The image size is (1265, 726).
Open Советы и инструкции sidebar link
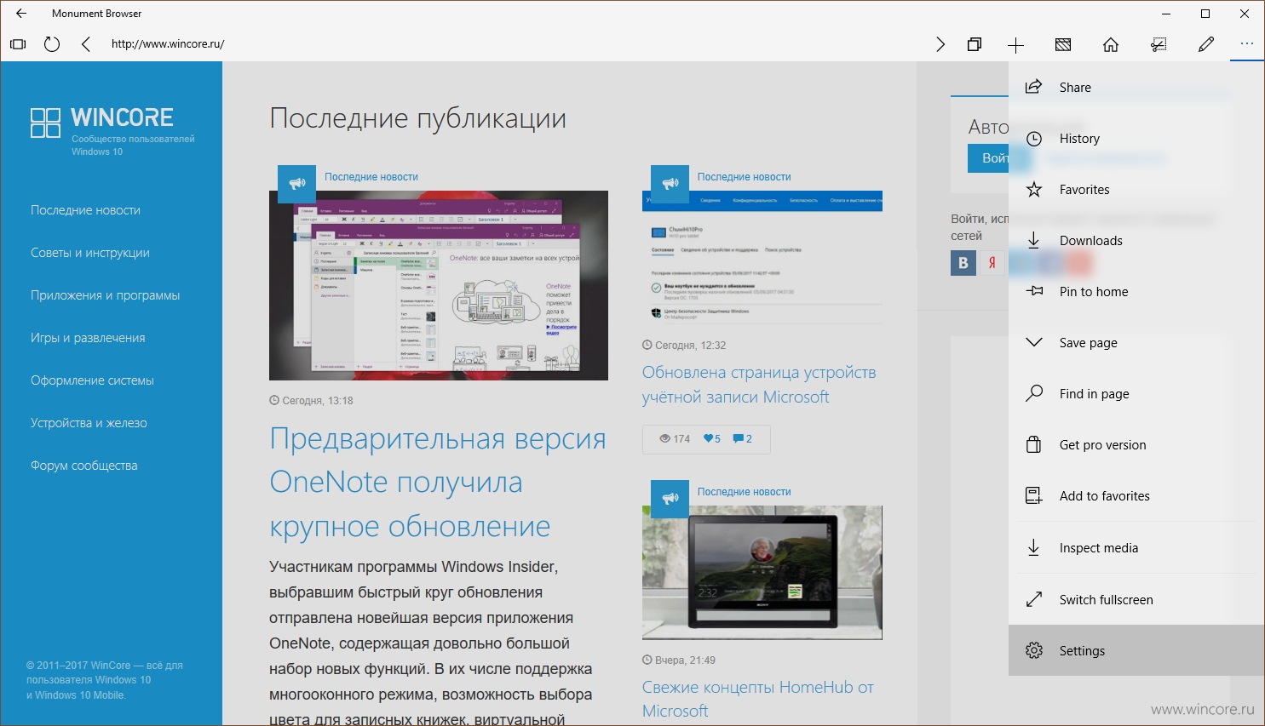[x=90, y=253]
